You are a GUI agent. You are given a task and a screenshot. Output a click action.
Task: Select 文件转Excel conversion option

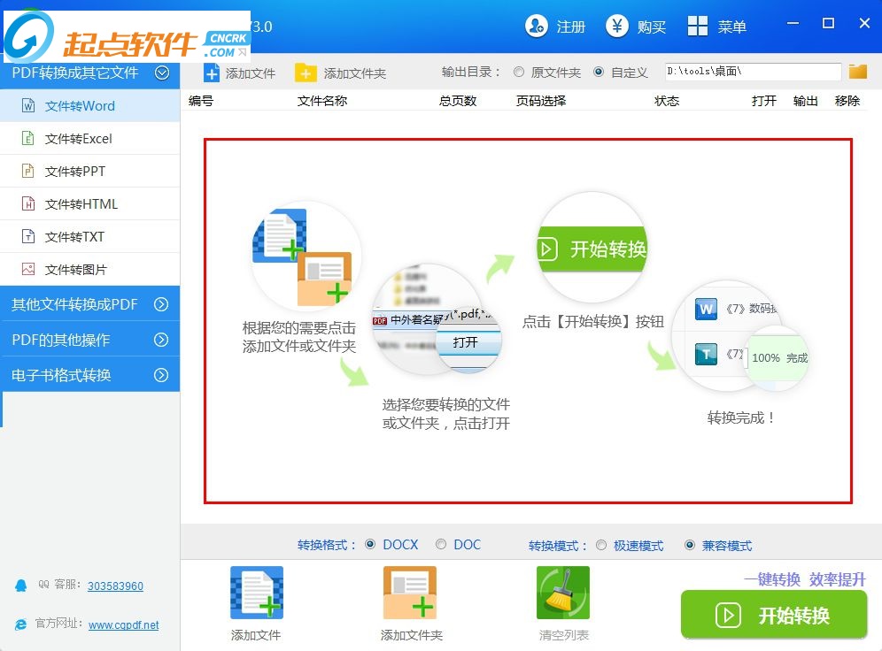(x=90, y=138)
